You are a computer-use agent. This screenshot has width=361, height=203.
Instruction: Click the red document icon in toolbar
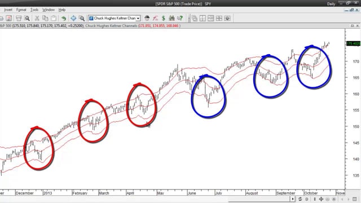coord(9,18)
